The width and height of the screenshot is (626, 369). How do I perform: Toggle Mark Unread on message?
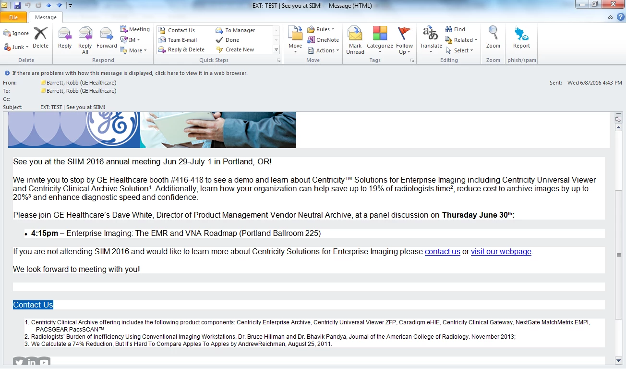pyautogui.click(x=355, y=40)
